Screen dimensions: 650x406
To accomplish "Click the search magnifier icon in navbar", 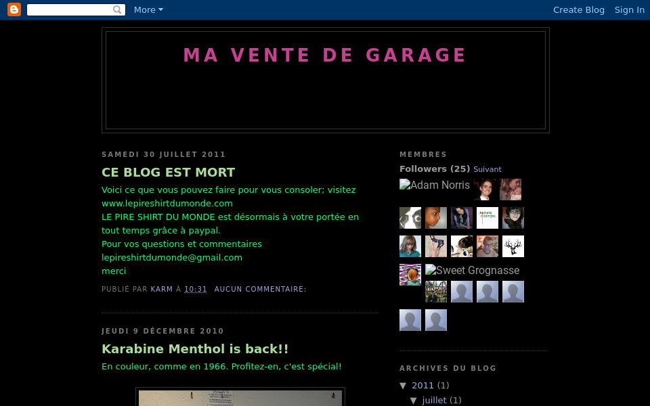I will point(118,9).
